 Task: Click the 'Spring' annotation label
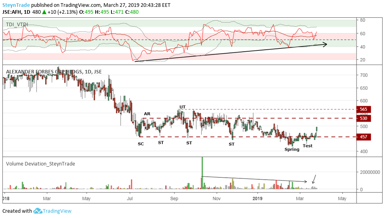click(x=292, y=149)
